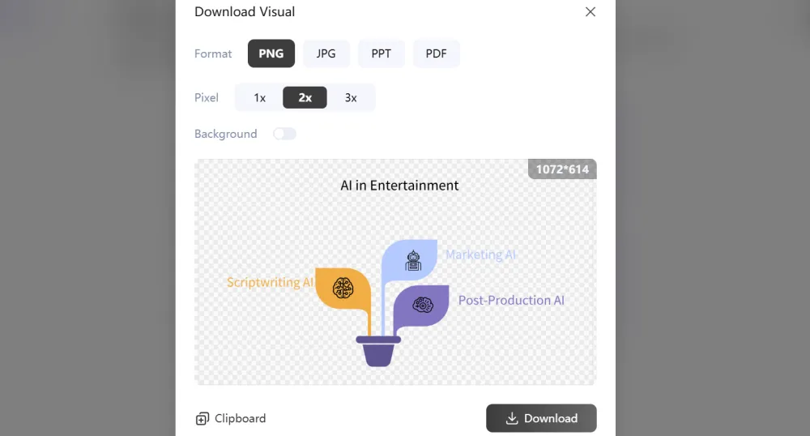Pick the PDF format option
Screen dimensions: 810x436
(x=436, y=53)
